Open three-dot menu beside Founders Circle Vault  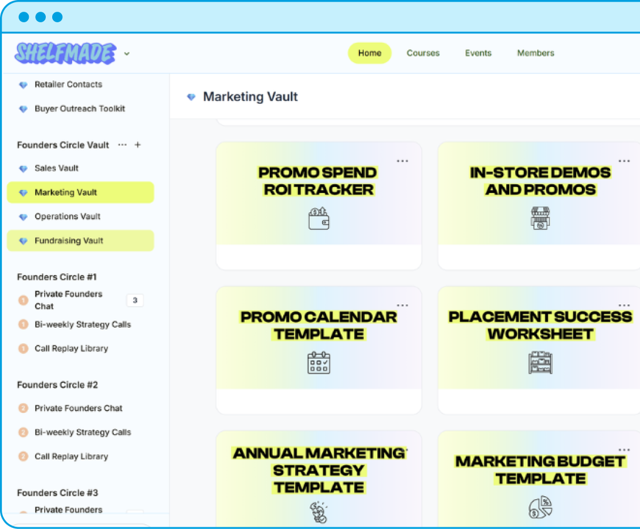point(122,145)
